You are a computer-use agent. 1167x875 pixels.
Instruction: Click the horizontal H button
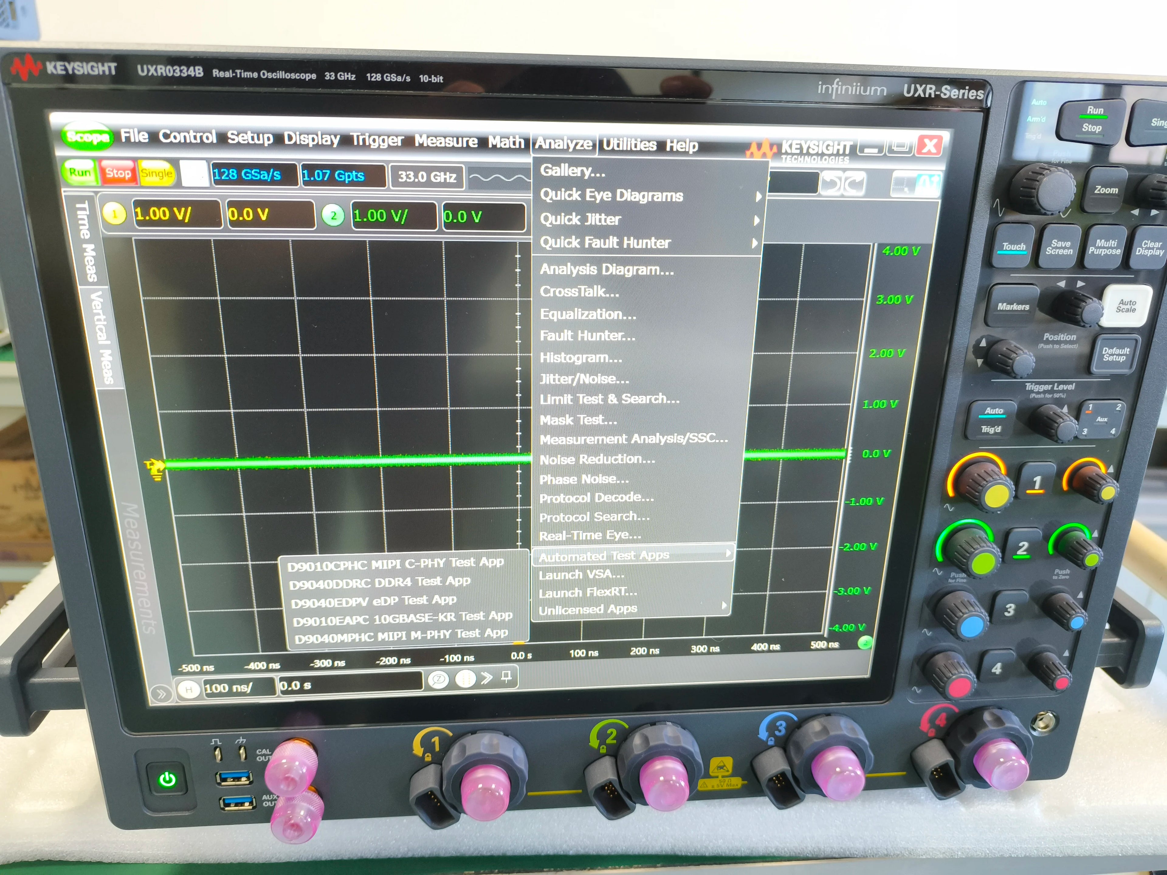[188, 689]
